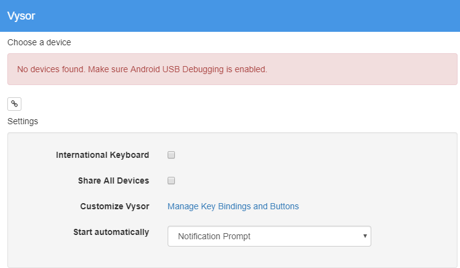This screenshot has width=460, height=268.
Task: Click the Share All Devices label
Action: [x=114, y=181]
